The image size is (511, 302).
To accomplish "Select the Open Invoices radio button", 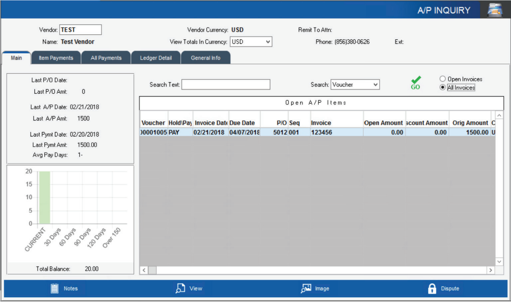I will pos(443,79).
